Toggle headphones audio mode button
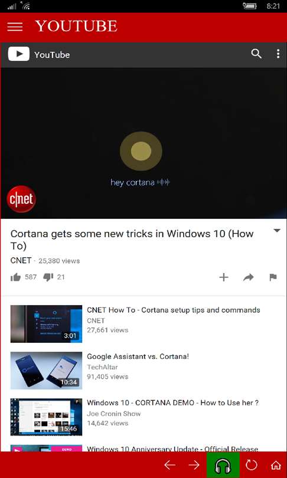287x478 pixels. pyautogui.click(x=223, y=465)
